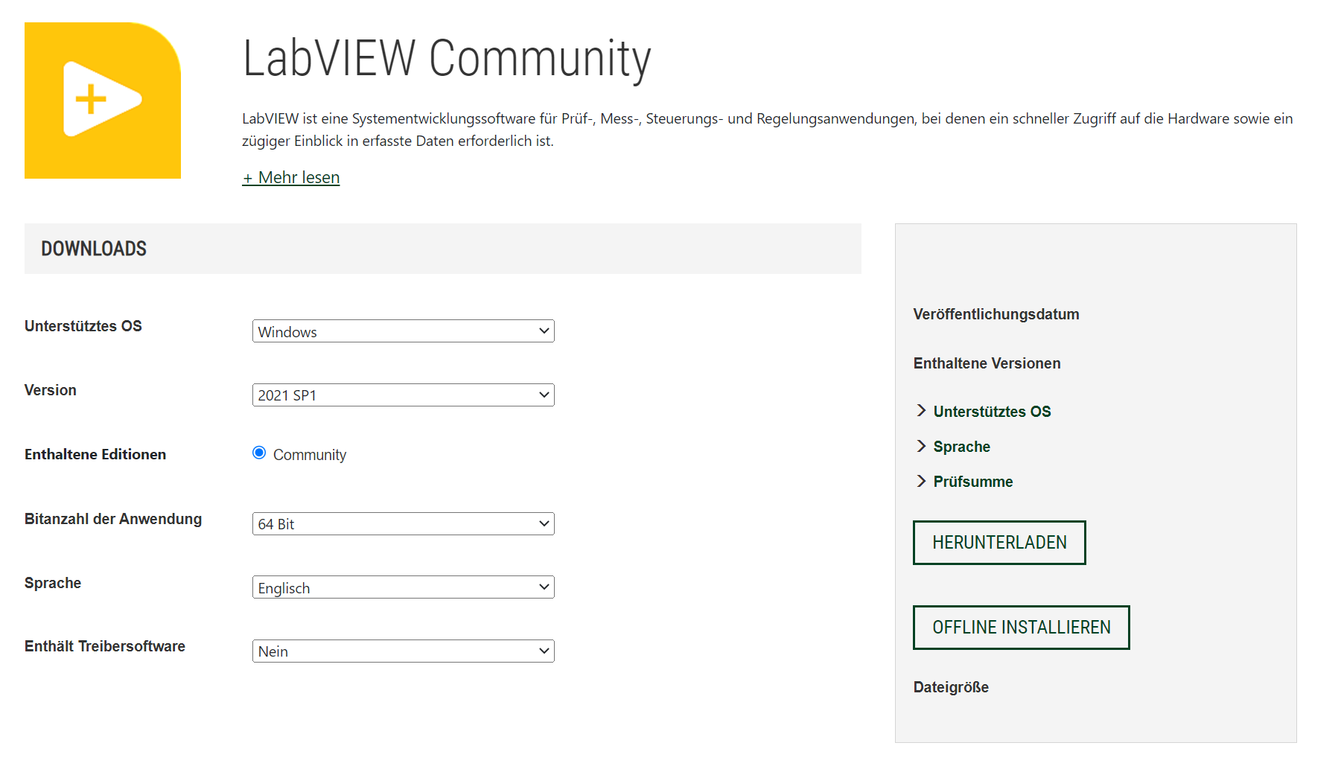
Task: Click the 'Enthält Treibersoftware' label
Action: [105, 646]
